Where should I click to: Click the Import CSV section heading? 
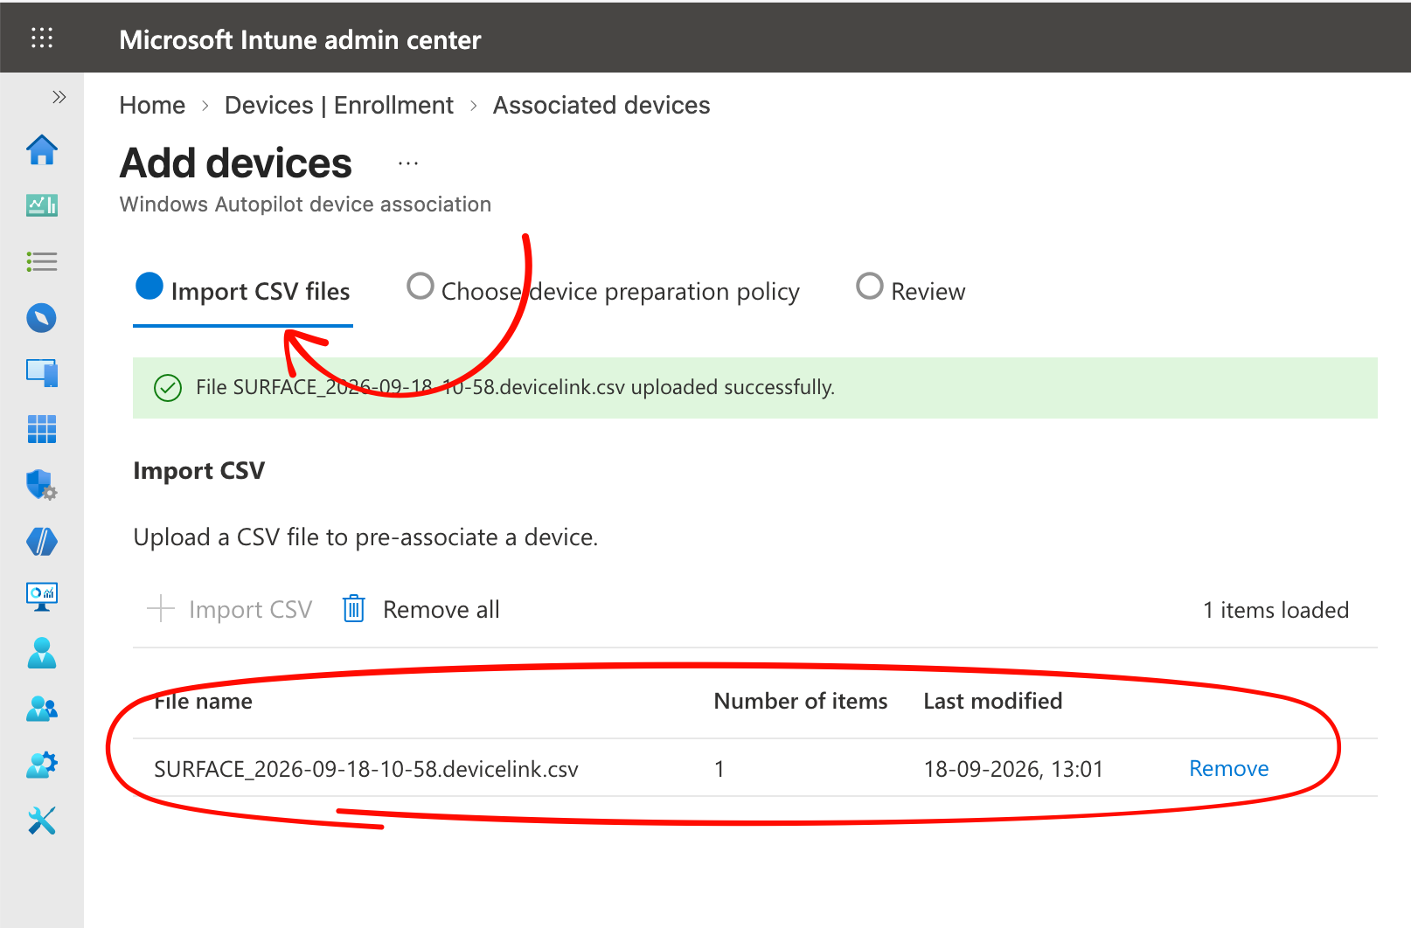coord(198,470)
